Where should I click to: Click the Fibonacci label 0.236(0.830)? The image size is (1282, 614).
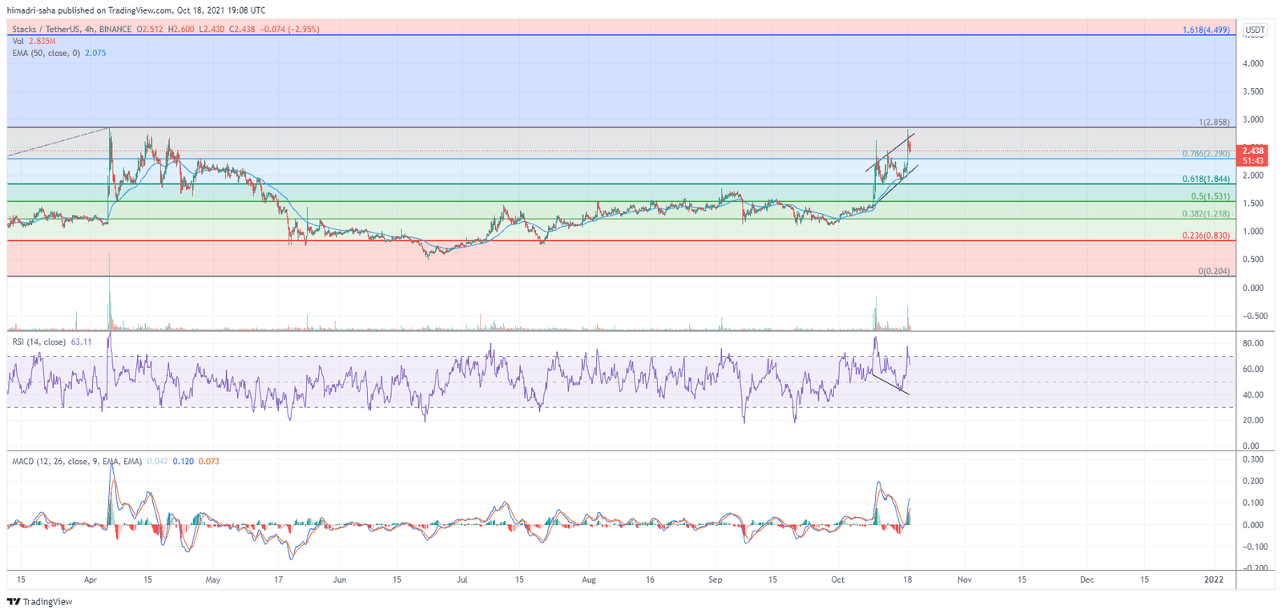[1206, 236]
